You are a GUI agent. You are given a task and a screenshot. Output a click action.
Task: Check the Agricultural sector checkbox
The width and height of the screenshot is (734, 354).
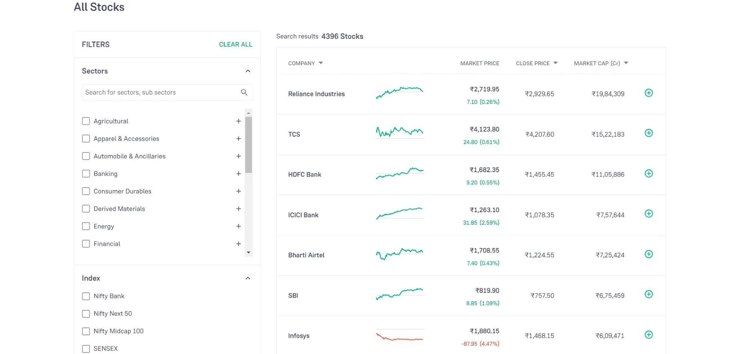tap(86, 121)
